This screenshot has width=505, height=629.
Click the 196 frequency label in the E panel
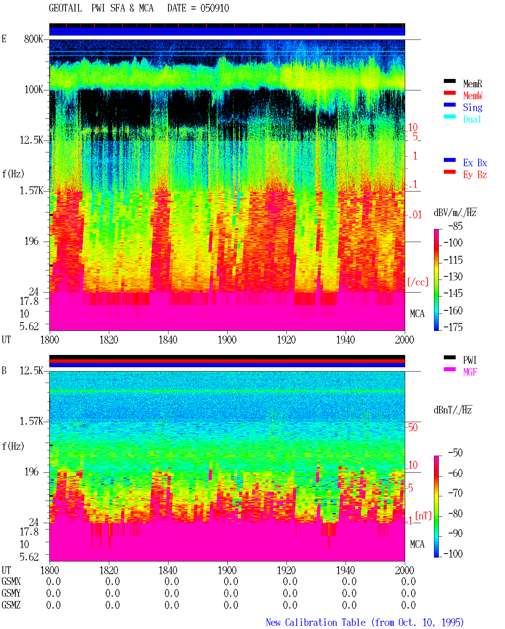click(32, 241)
